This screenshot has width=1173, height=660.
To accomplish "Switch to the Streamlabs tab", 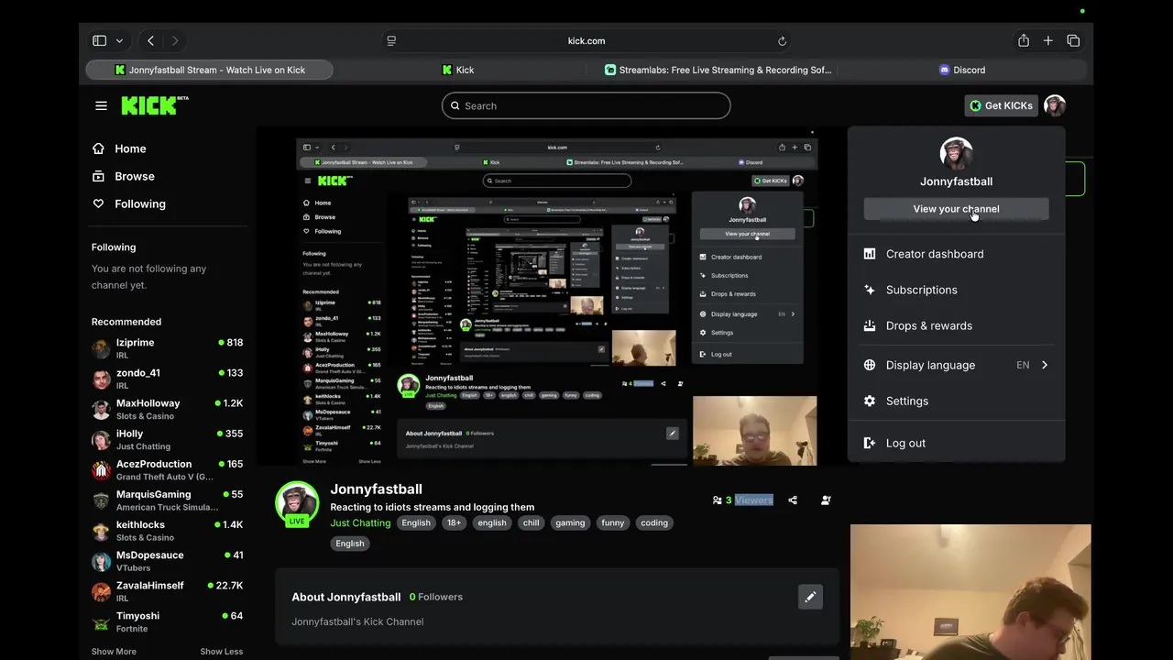I will (x=718, y=70).
